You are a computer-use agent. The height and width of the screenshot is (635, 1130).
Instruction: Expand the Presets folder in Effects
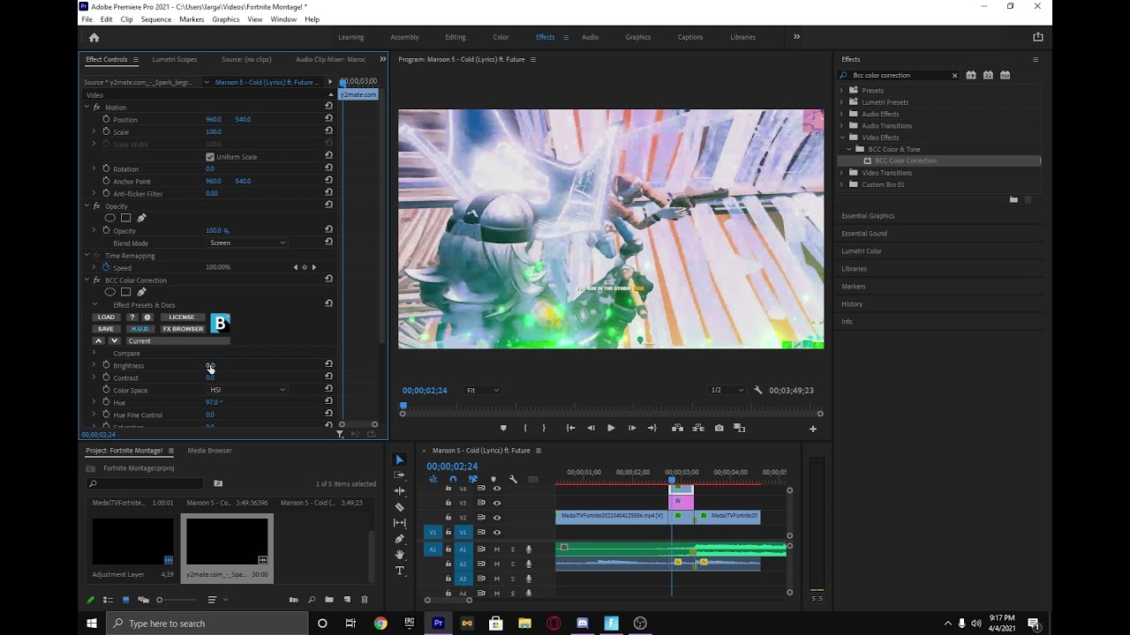point(842,90)
